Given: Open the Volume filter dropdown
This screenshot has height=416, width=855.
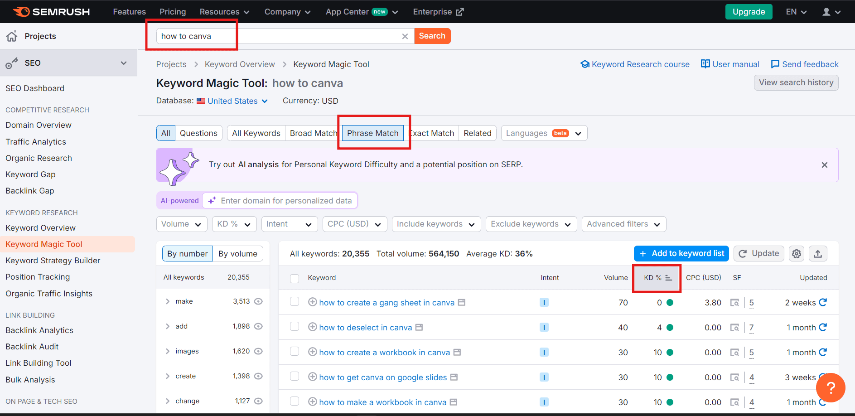Looking at the screenshot, I should (x=182, y=224).
